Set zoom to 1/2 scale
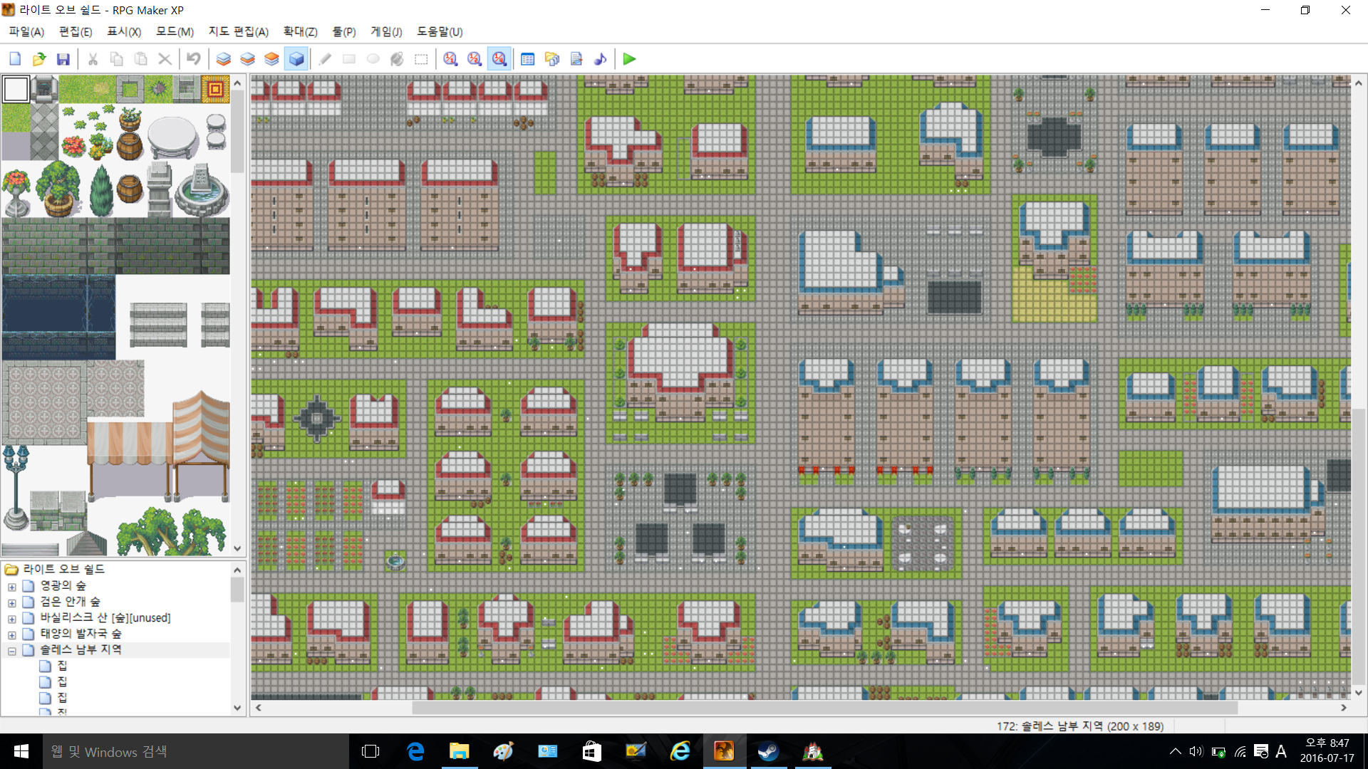The image size is (1368, 769). pyautogui.click(x=475, y=59)
